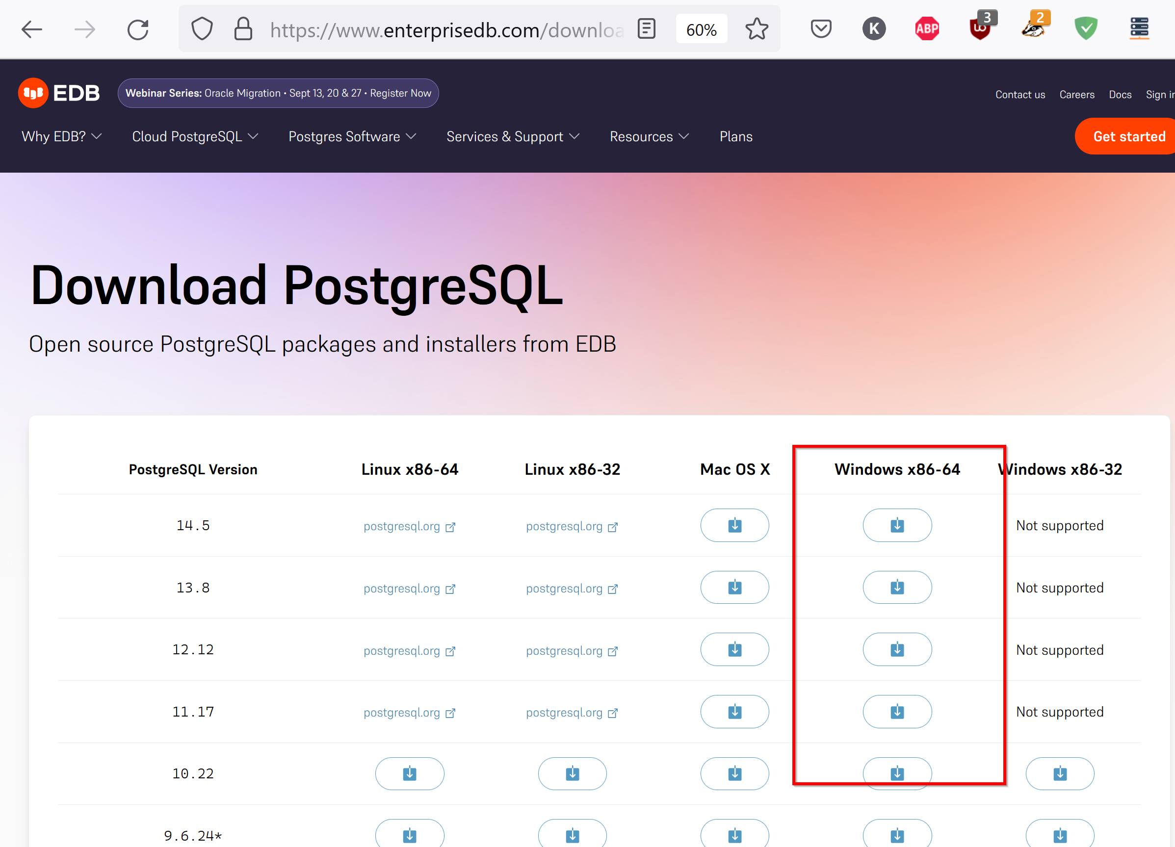Download PostgreSQL 9.6.24 for Windows x86-64

(x=897, y=834)
